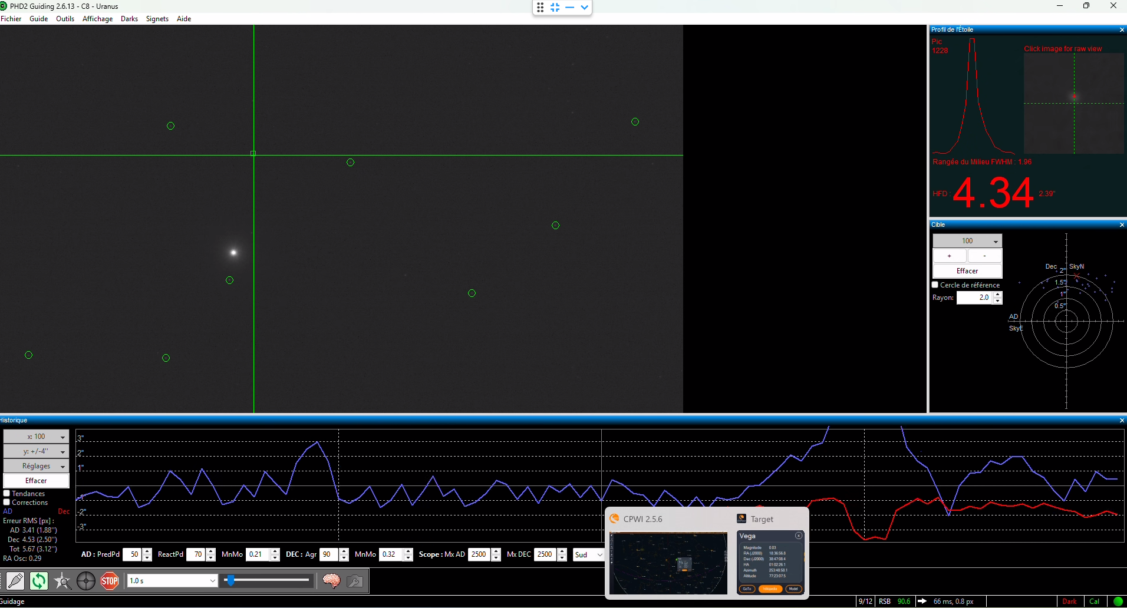The image size is (1127, 608).
Task: Click the Wikipedia button on Vega card
Action: click(770, 589)
